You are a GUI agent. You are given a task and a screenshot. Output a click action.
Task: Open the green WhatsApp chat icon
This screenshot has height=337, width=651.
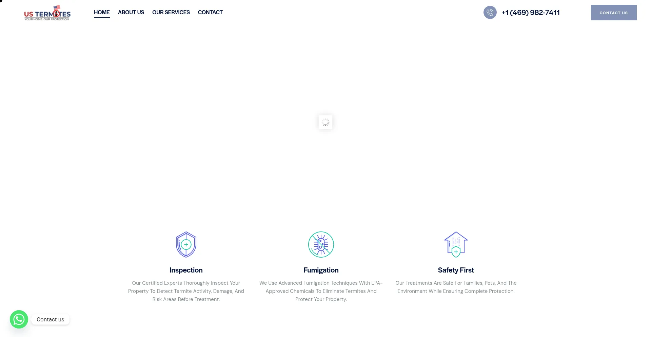point(19,319)
